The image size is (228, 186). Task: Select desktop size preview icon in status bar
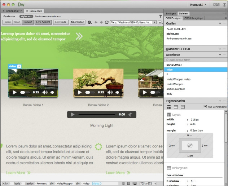[x=135, y=183]
